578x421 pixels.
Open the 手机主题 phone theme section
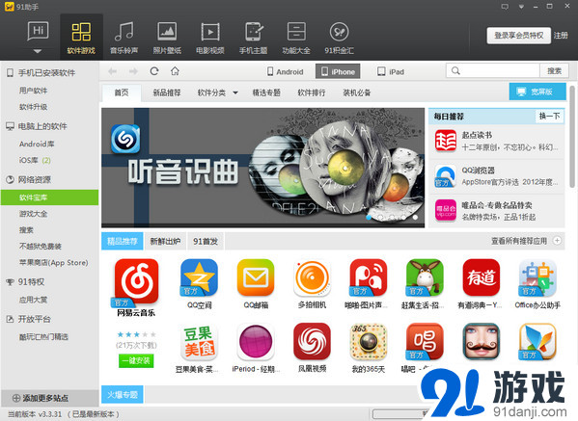[x=253, y=38]
